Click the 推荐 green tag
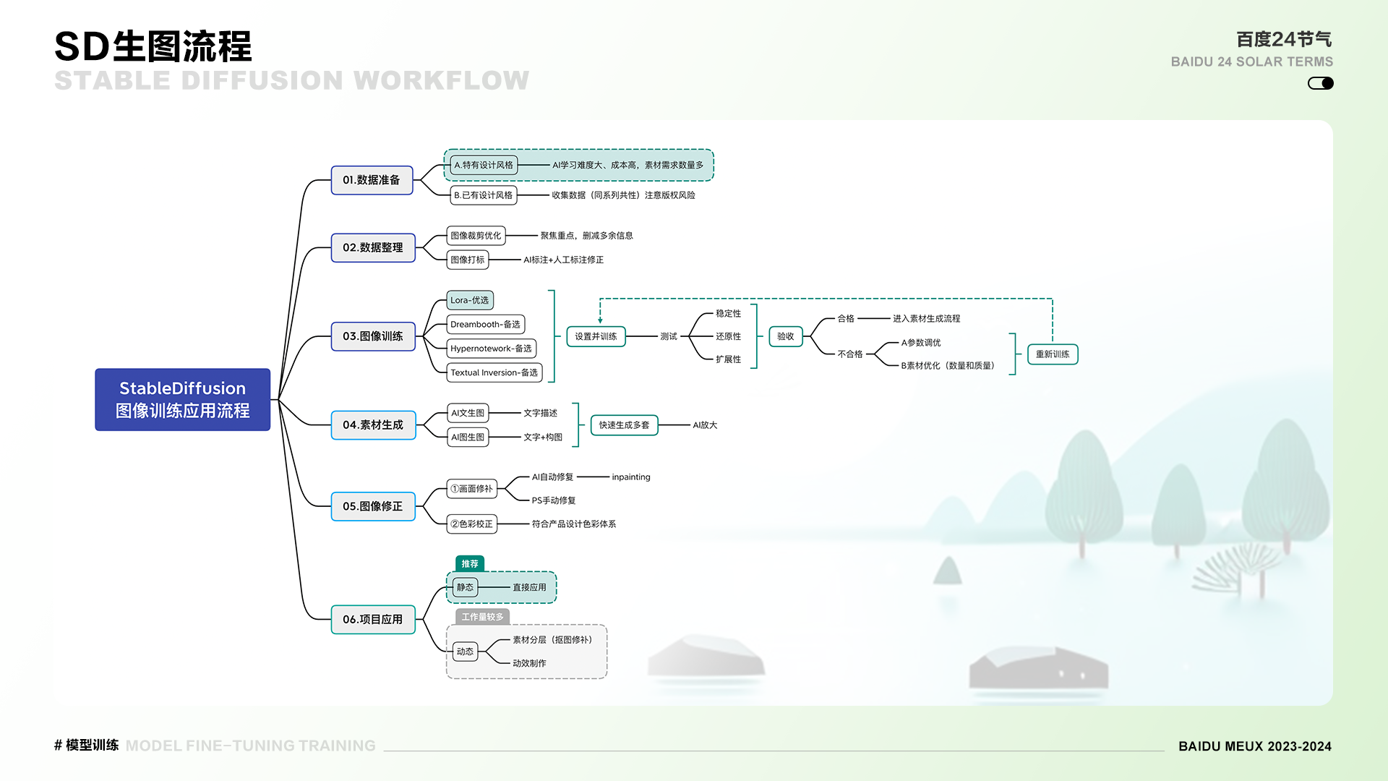Viewport: 1388px width, 781px height. (x=470, y=563)
